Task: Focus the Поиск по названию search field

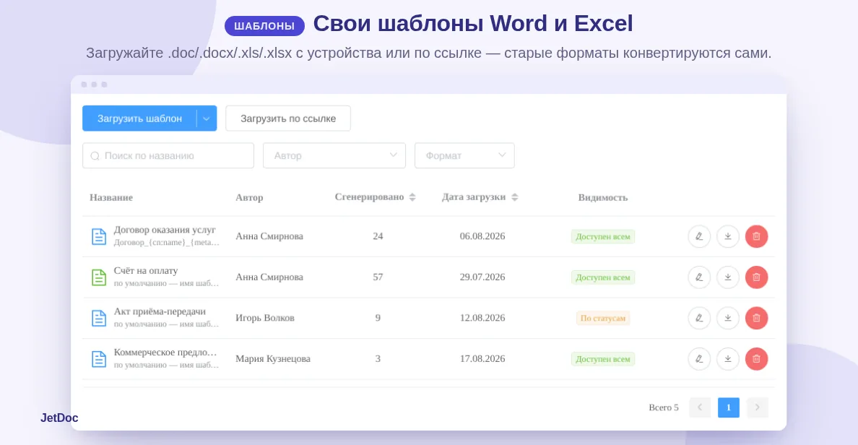Action: (x=168, y=155)
